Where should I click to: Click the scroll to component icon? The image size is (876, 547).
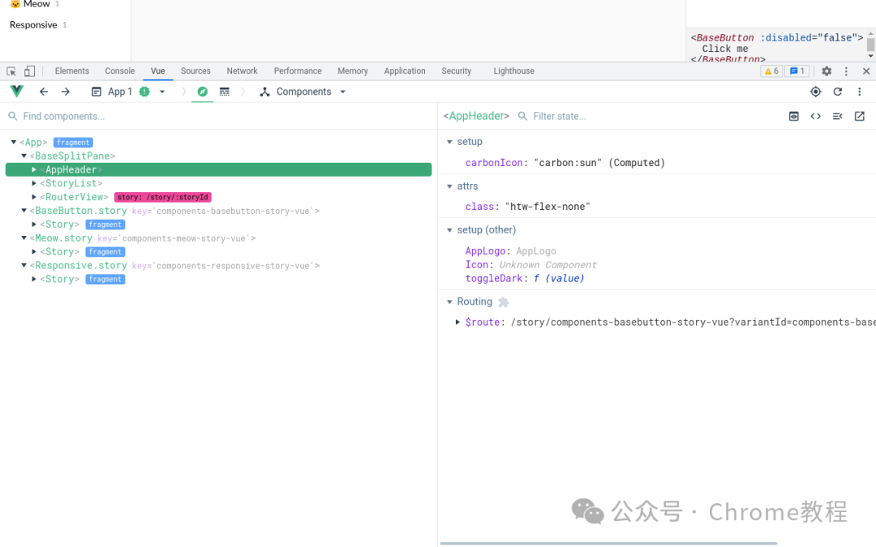(x=794, y=116)
